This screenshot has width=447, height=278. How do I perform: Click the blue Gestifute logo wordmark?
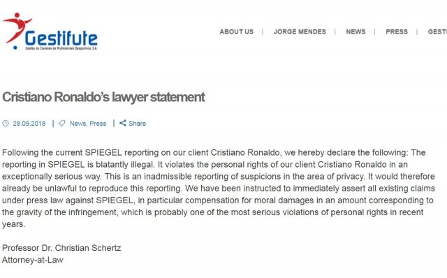[61, 38]
